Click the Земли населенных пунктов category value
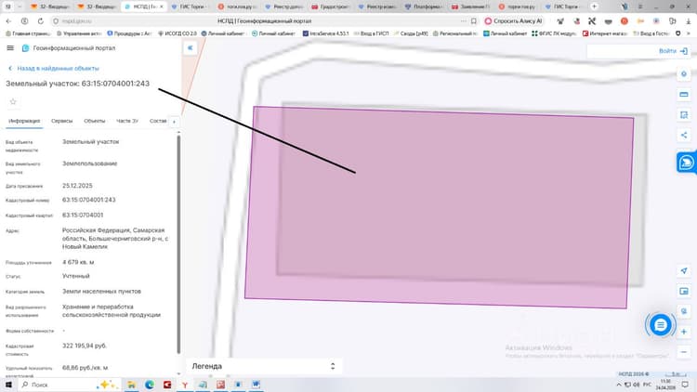Viewport: 697px width, 392px height. tap(101, 292)
